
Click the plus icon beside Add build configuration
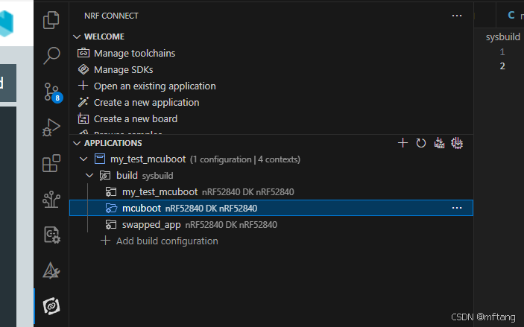pyautogui.click(x=105, y=241)
